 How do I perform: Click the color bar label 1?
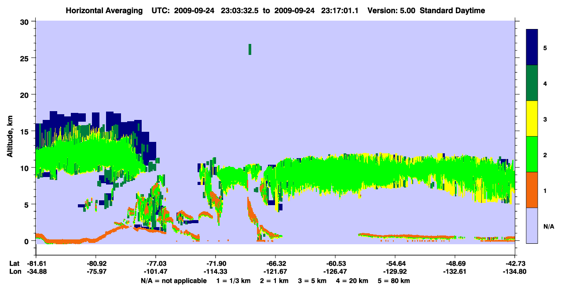click(545, 190)
